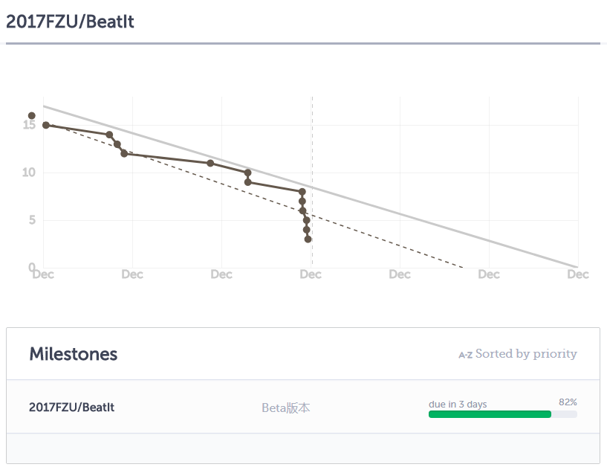
Task: Click the A-Z sort icon
Action: tap(465, 355)
